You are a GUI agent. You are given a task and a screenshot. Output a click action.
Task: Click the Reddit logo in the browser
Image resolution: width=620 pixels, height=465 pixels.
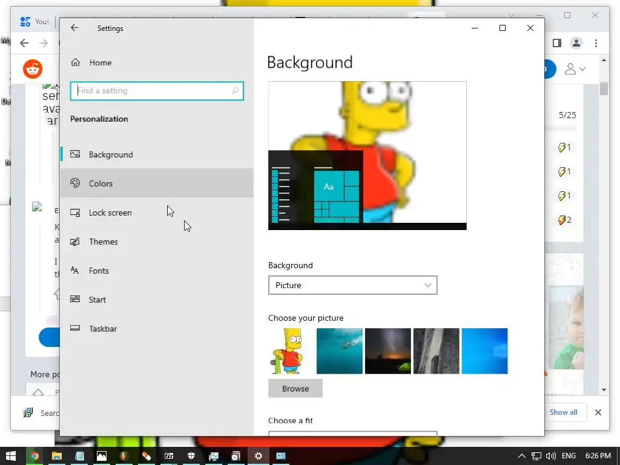(33, 69)
